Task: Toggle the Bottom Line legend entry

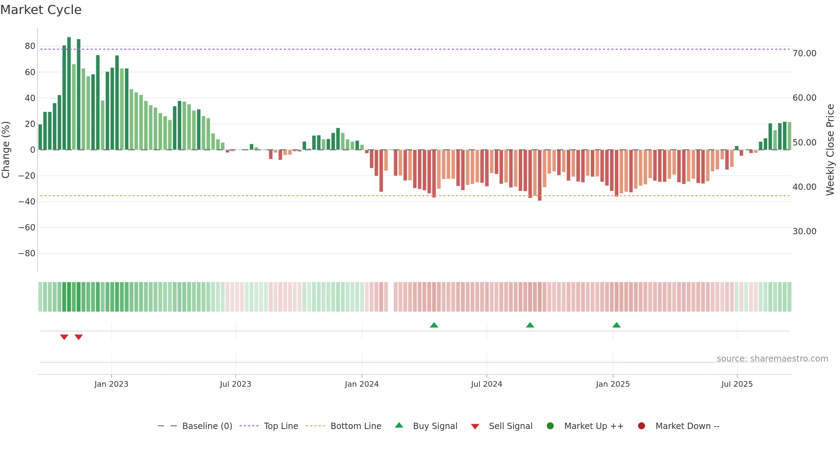Action: [344, 426]
